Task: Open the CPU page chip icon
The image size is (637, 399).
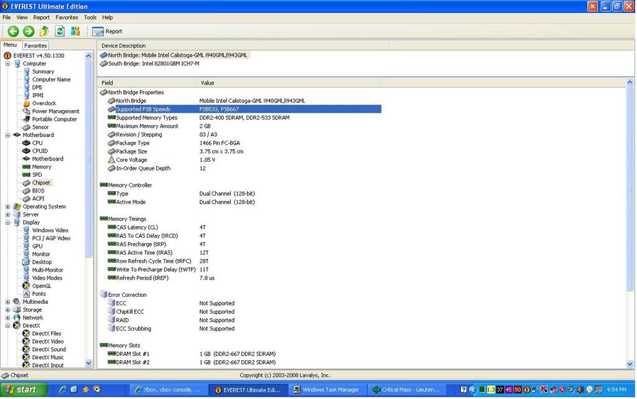Action: pyautogui.click(x=26, y=143)
